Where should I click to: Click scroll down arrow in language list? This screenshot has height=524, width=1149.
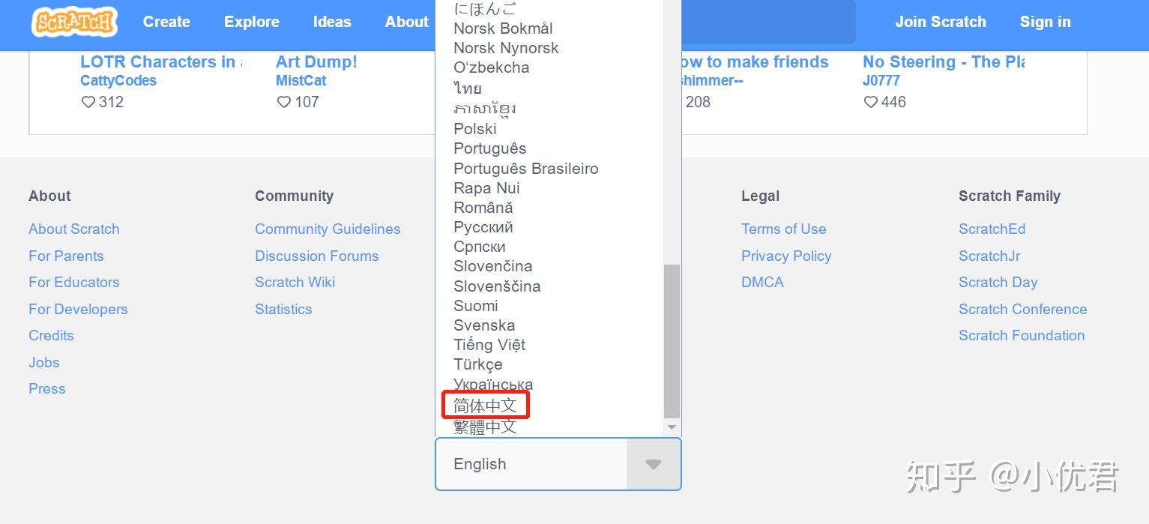tap(672, 427)
